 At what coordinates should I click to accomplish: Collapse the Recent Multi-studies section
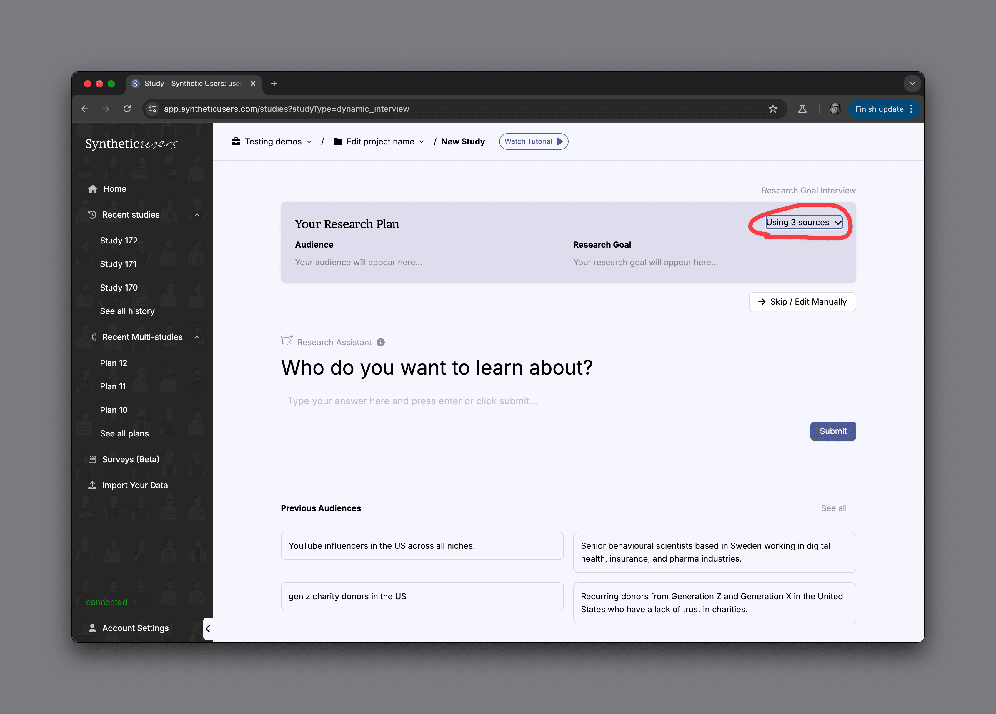(197, 337)
